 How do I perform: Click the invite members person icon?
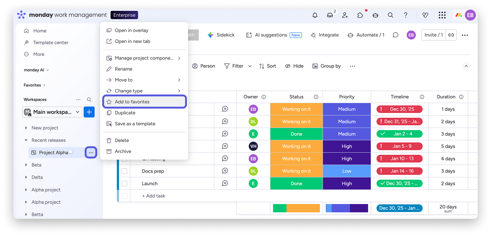point(345,15)
